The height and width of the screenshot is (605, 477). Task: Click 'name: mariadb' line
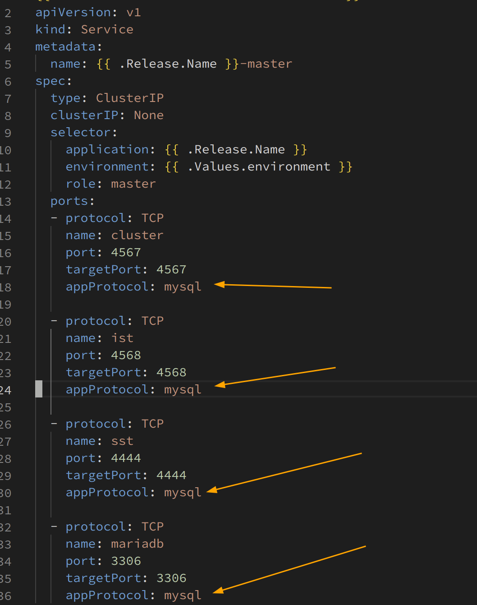(115, 544)
